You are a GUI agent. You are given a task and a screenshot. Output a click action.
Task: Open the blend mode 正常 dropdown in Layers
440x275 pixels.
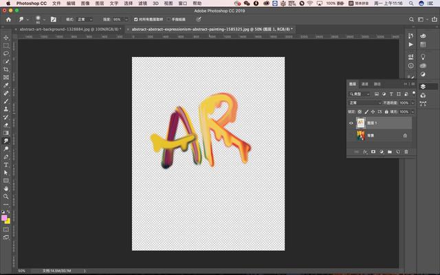[364, 102]
